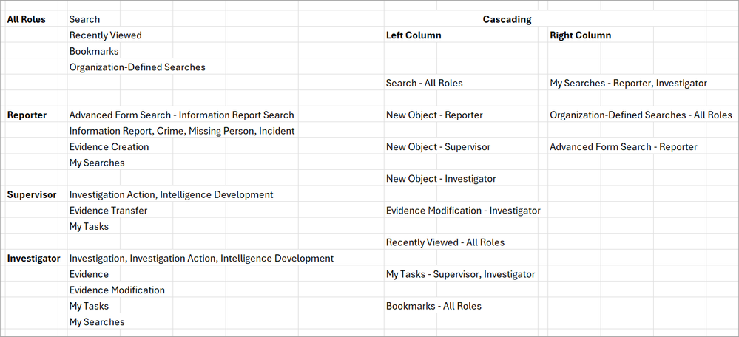Select "Advanced Form Search - Information Report Search" cell
Screen dimensions: 739x337
pos(181,115)
